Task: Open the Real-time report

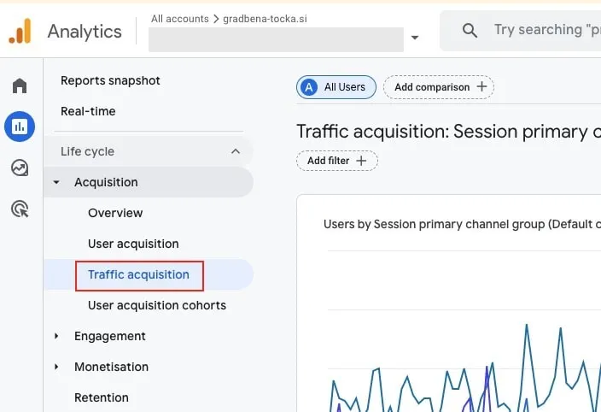Action: [88, 111]
